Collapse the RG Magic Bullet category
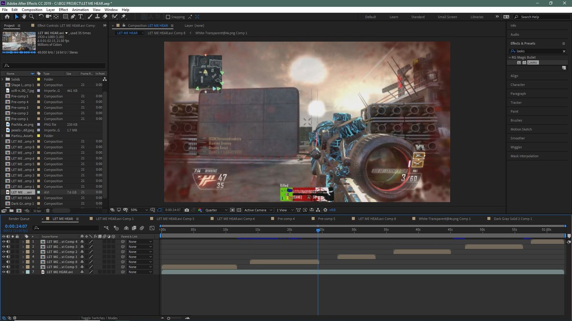The width and height of the screenshot is (572, 321). 510,57
